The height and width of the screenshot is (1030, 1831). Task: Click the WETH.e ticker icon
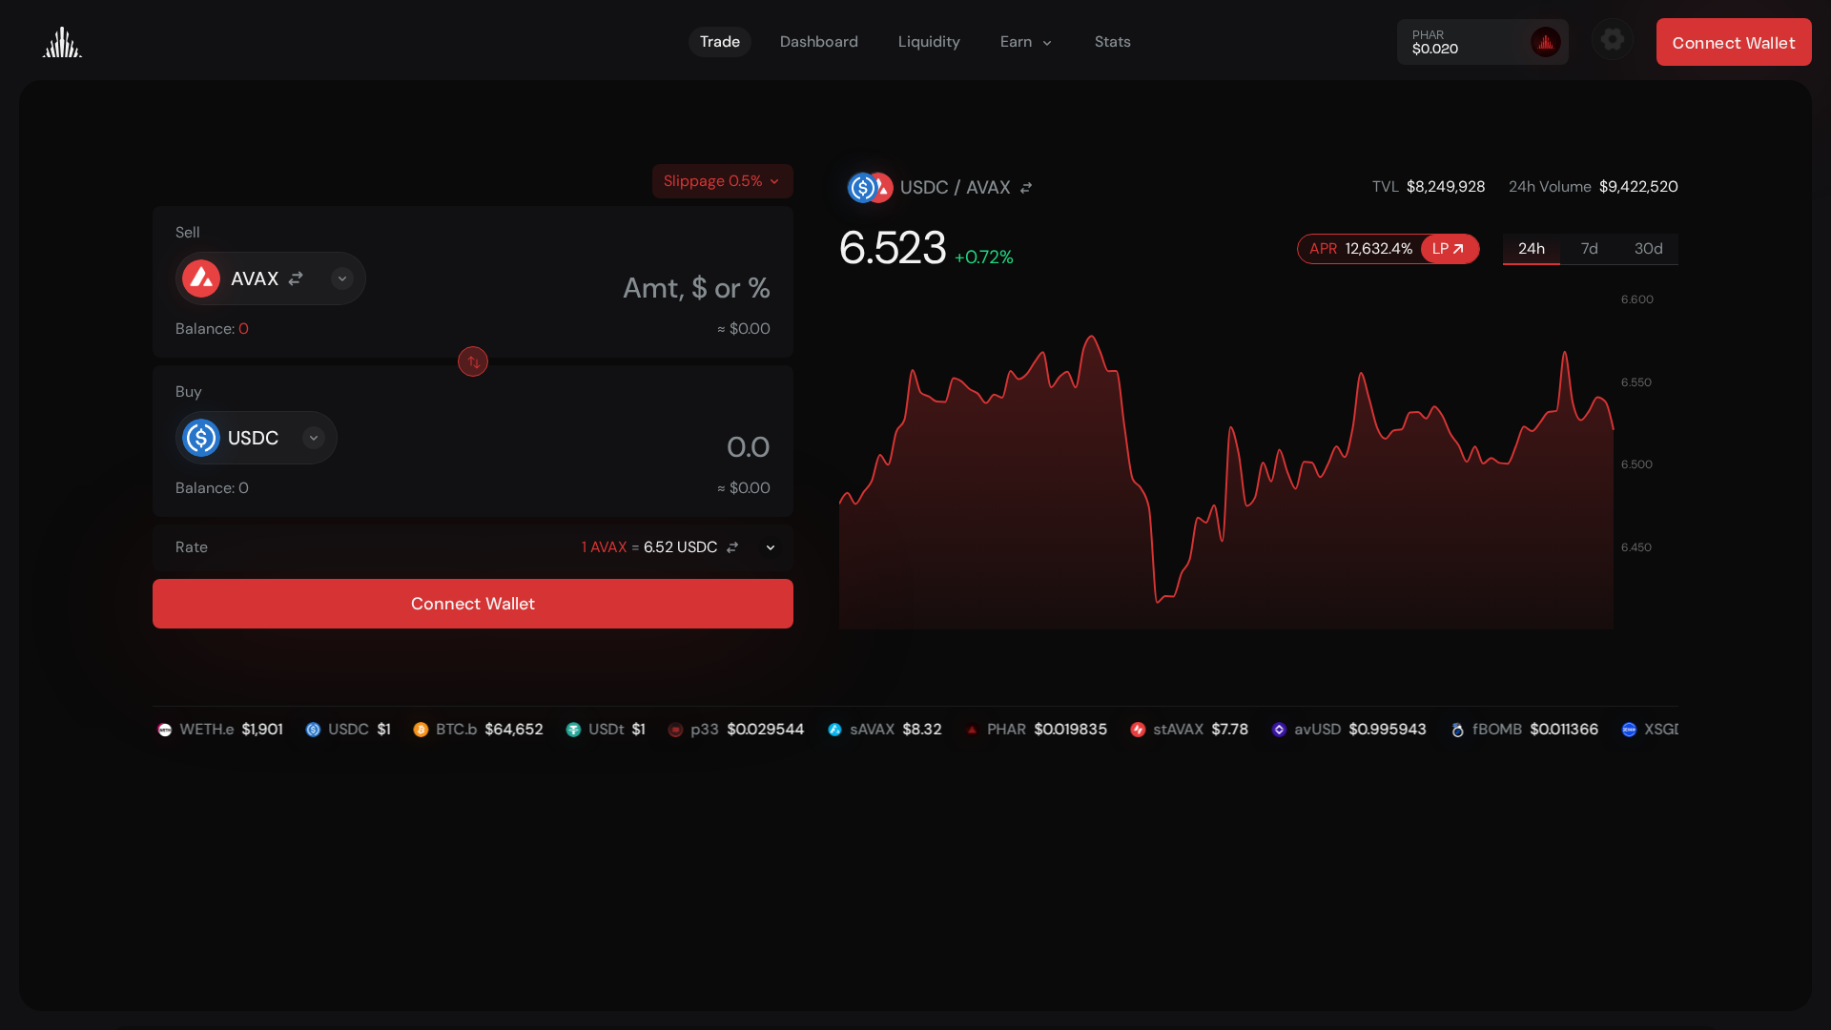tap(165, 730)
